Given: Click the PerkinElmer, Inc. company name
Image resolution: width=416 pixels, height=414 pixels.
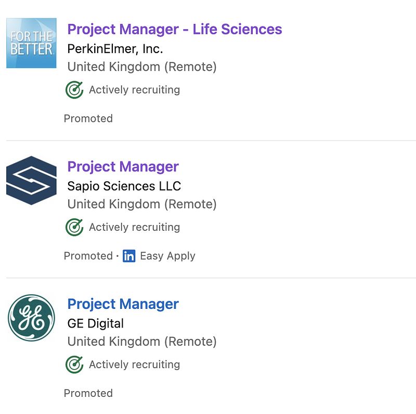Looking at the screenshot, I should tap(115, 49).
